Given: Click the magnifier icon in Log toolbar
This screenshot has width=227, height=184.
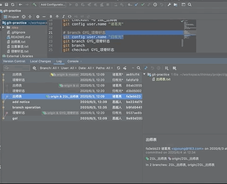Looking at the screenshot, I should (x=139, y=68).
